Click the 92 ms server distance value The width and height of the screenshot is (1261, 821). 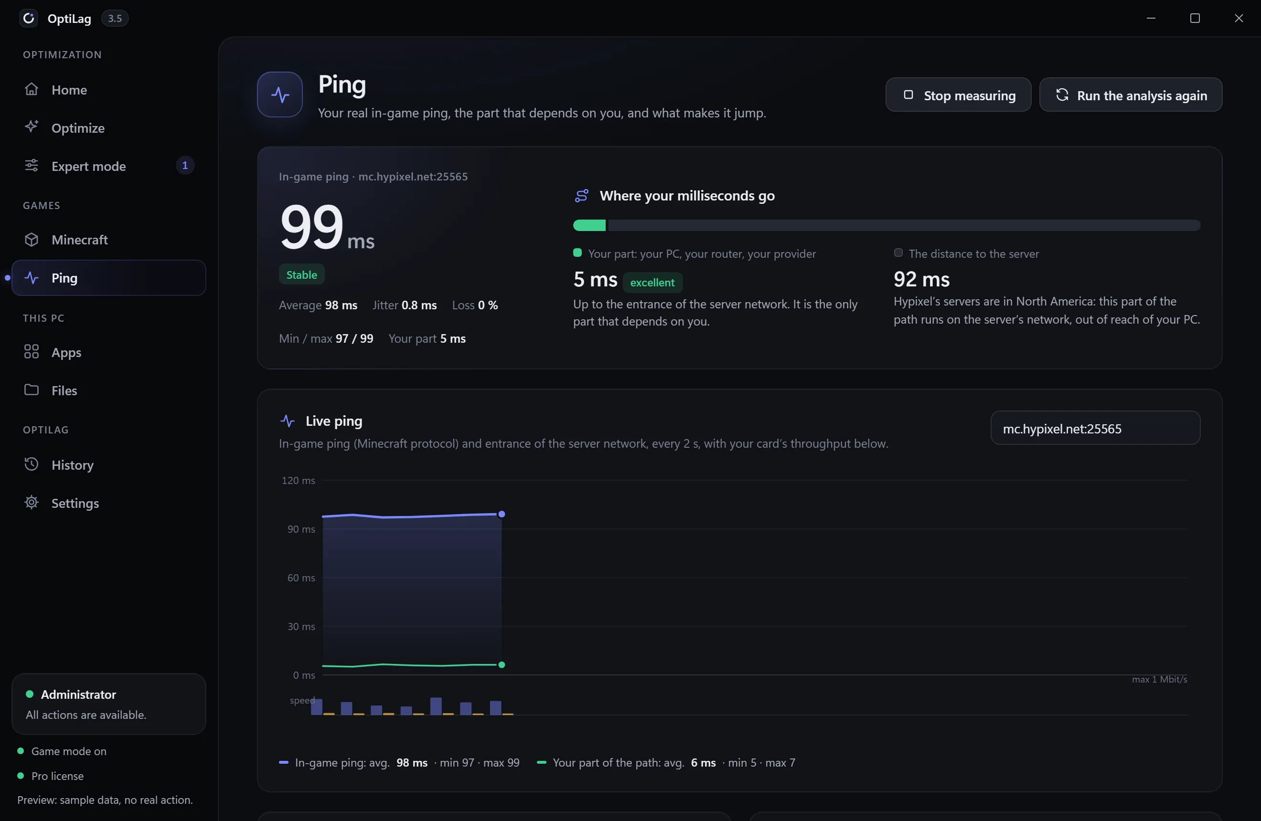click(921, 279)
